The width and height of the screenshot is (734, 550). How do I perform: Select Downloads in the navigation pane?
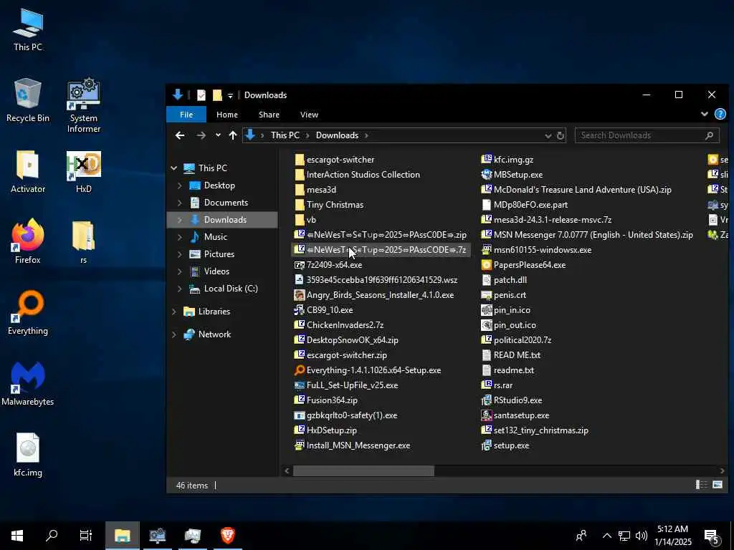(x=222, y=220)
